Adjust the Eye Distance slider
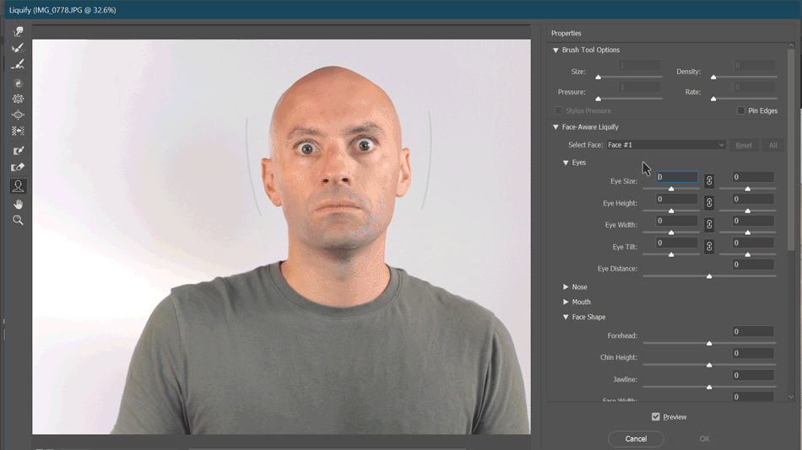The image size is (802, 450). (709, 276)
